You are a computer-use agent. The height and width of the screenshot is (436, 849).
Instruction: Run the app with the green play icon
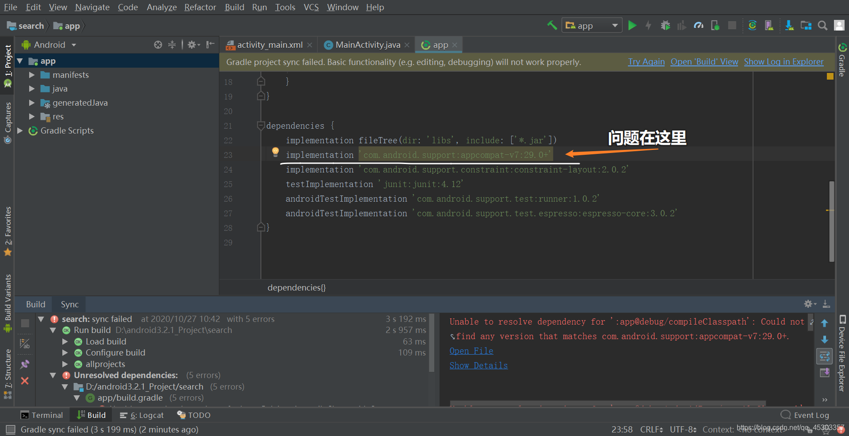(x=632, y=25)
